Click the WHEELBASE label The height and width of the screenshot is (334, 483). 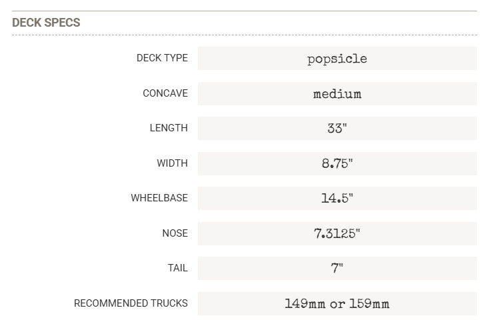tap(159, 198)
